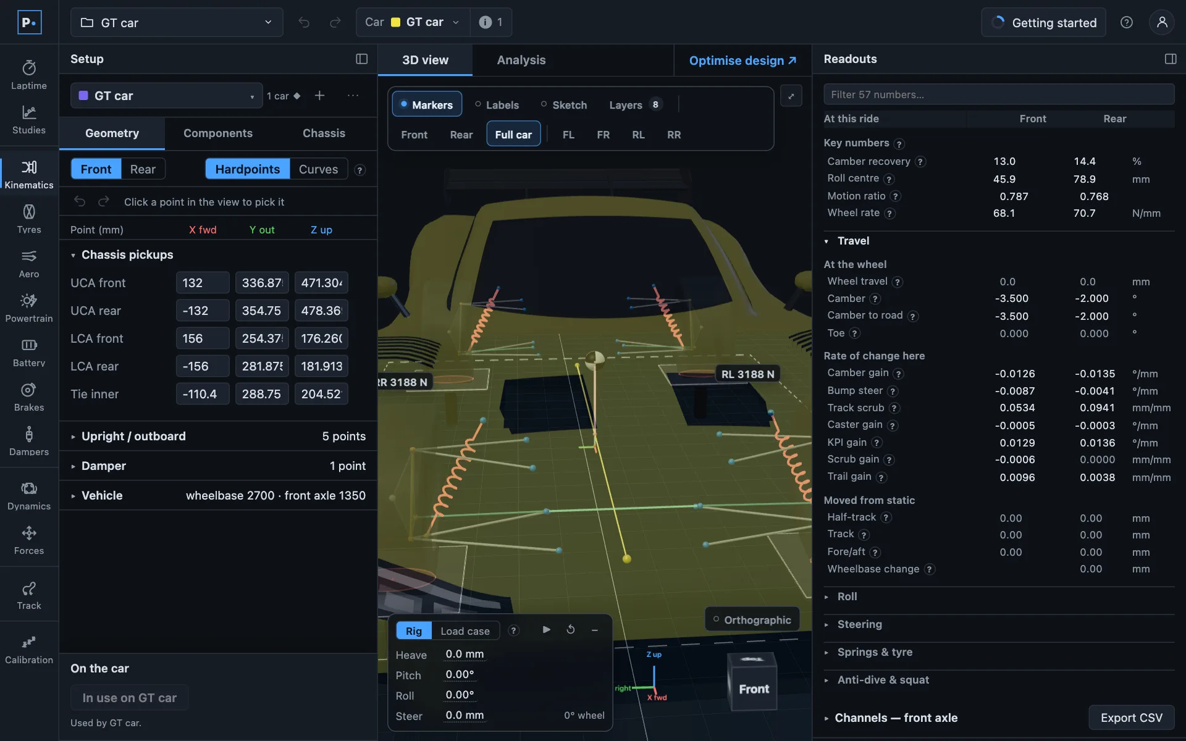Open the Forces section in the sidebar

click(x=29, y=540)
